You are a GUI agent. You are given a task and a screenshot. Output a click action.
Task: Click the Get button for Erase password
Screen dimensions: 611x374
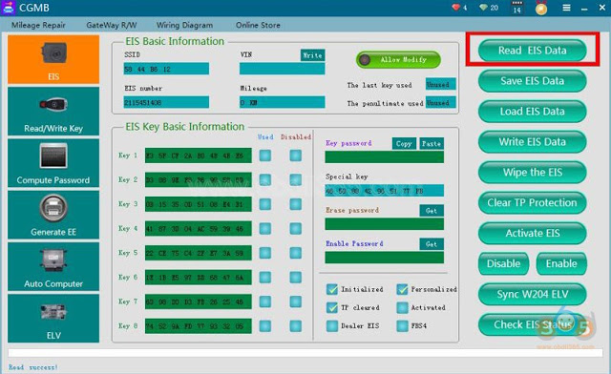[432, 211]
